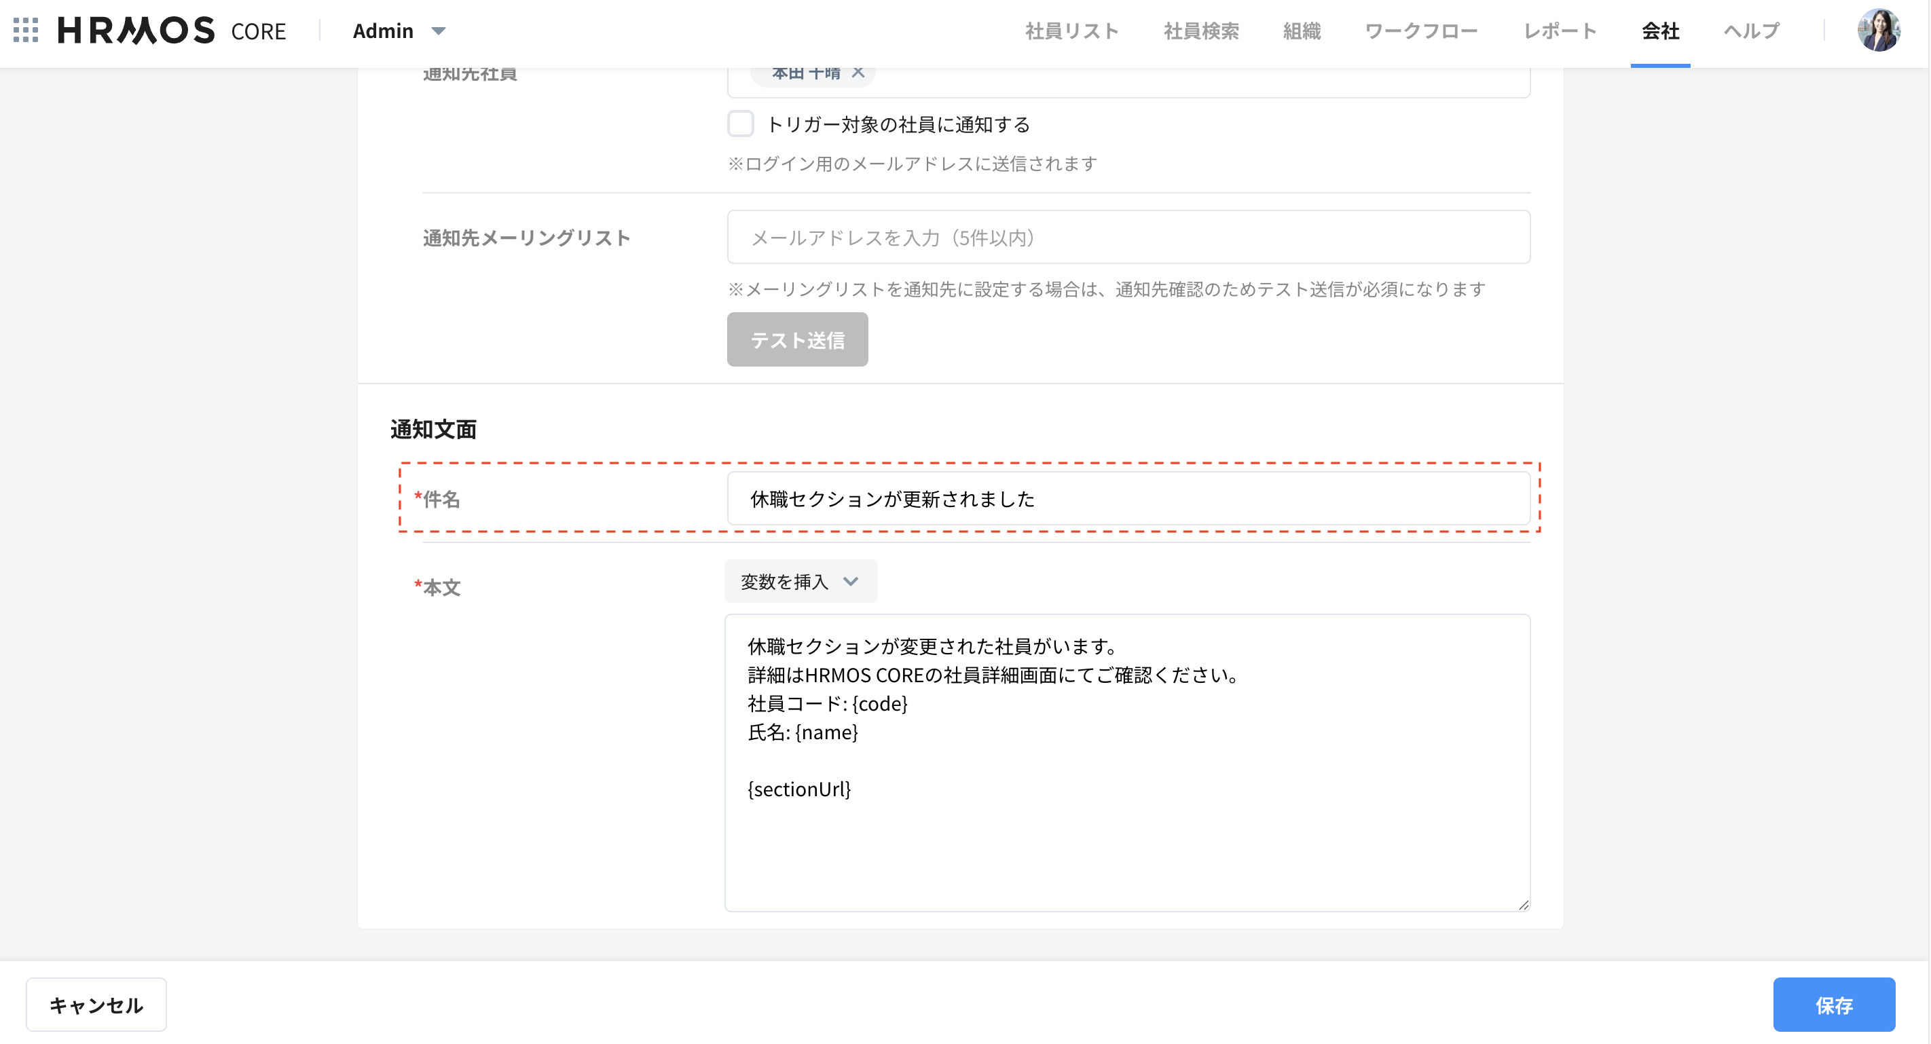Open the 変数を挿入 dropdown
Screen dimensions: 1931x1044
[800, 582]
